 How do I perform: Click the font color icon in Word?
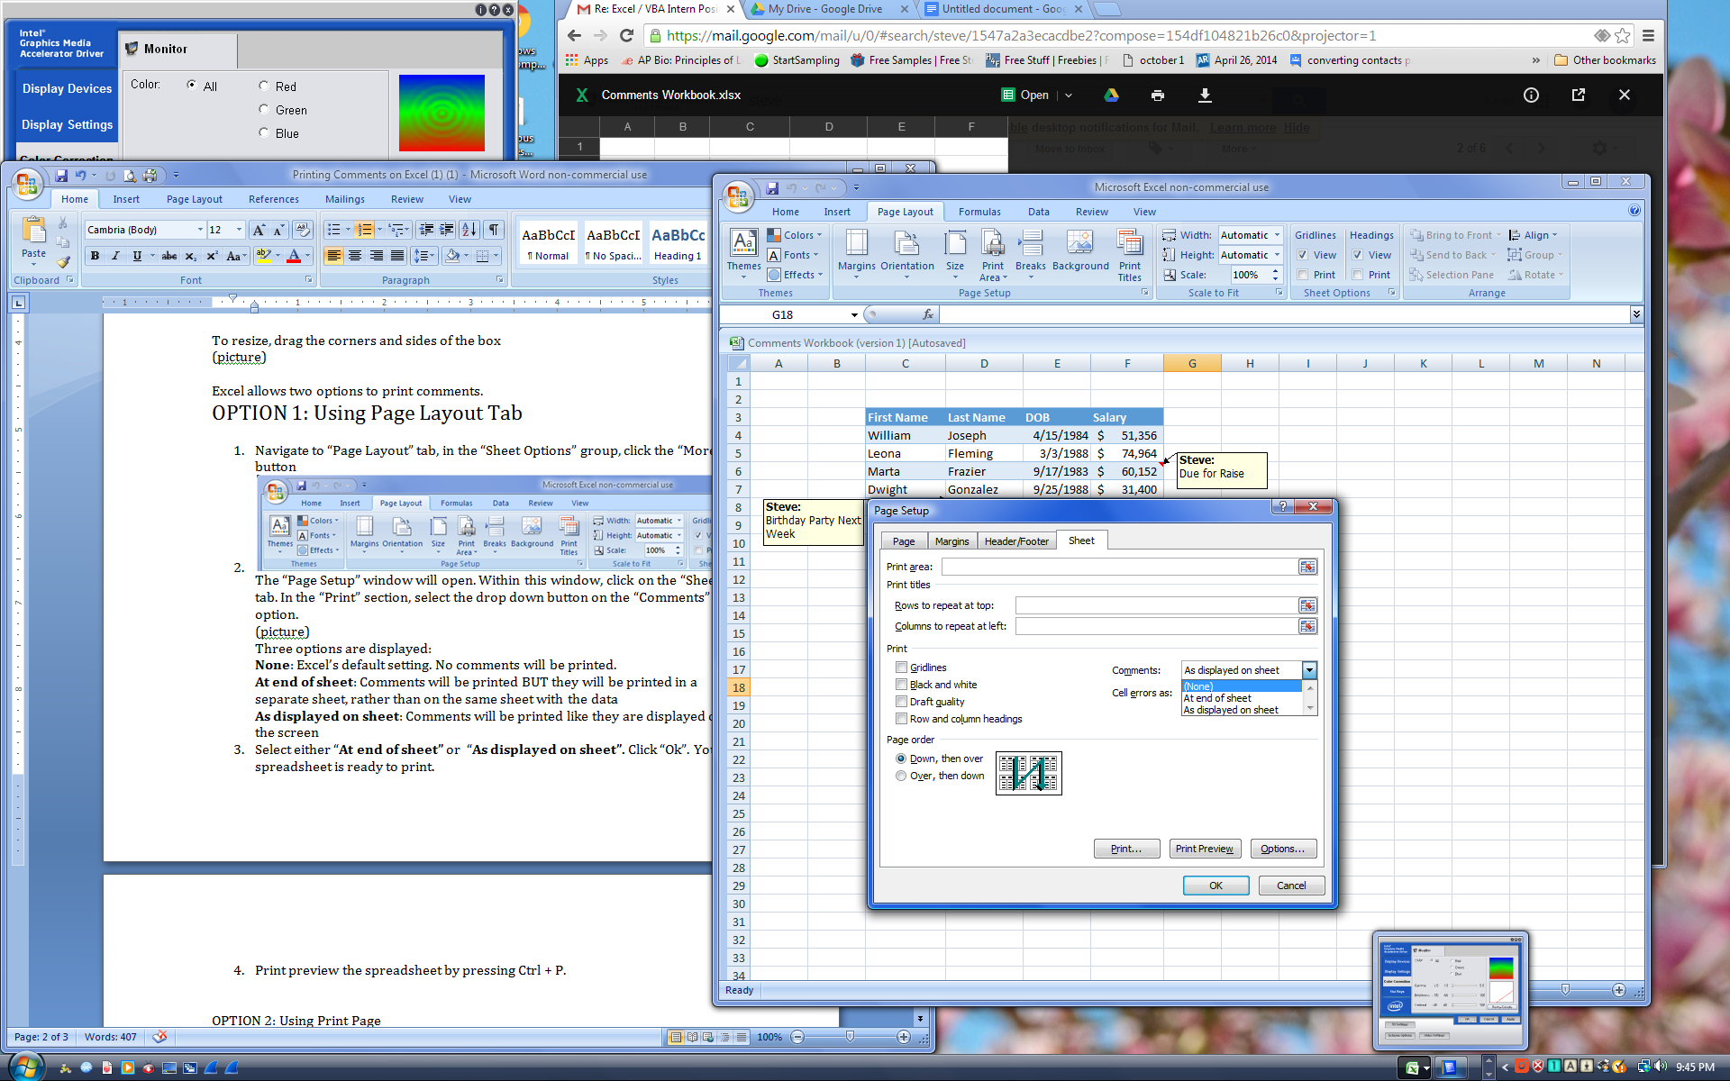click(294, 256)
